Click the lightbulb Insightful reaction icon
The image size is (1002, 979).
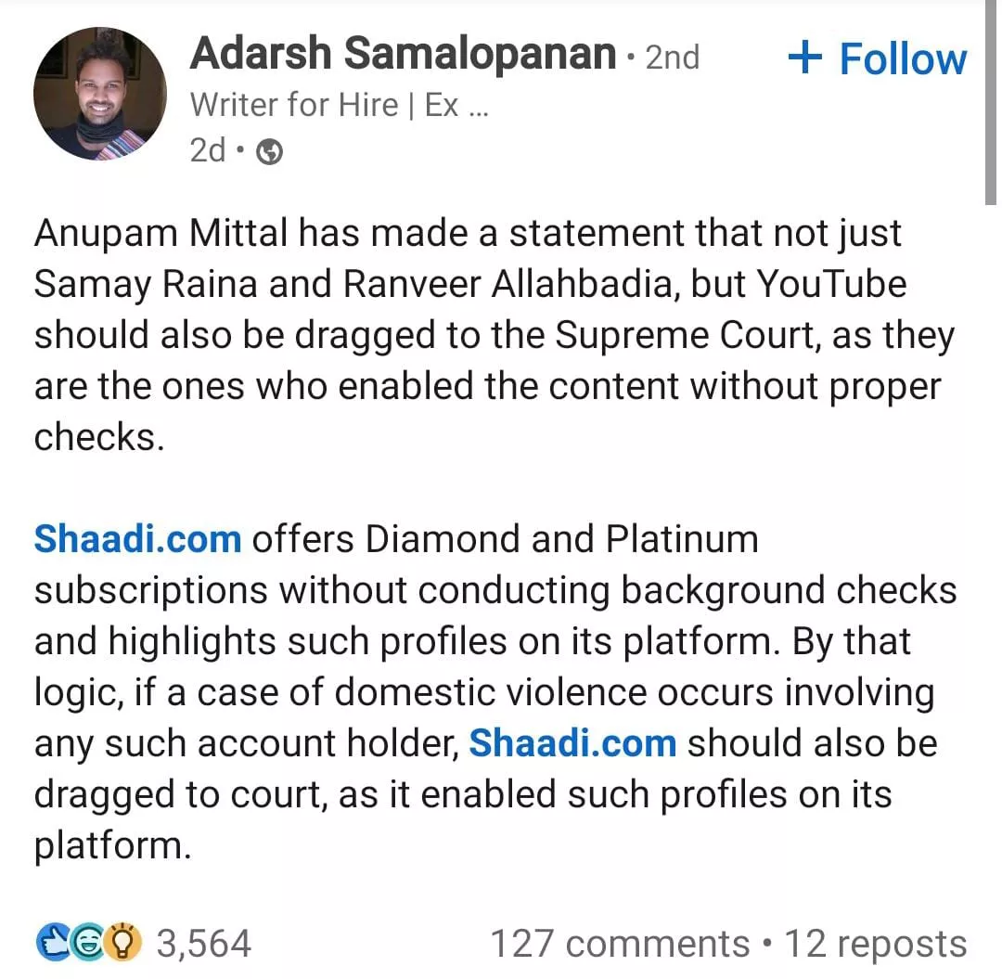click(123, 944)
